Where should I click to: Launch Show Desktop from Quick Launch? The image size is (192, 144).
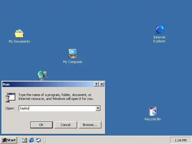coord(25,140)
